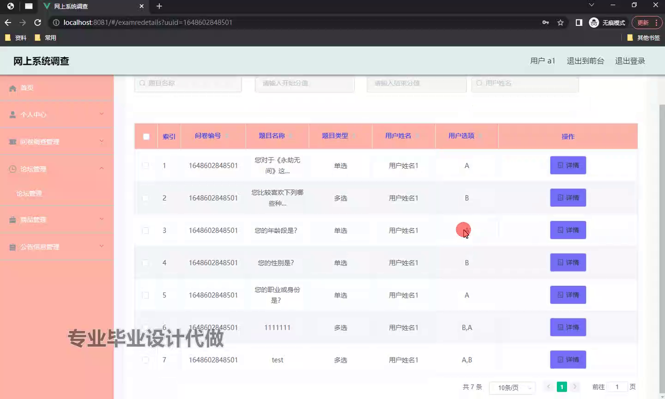Open 详情 for 1111111 row

(x=568, y=327)
